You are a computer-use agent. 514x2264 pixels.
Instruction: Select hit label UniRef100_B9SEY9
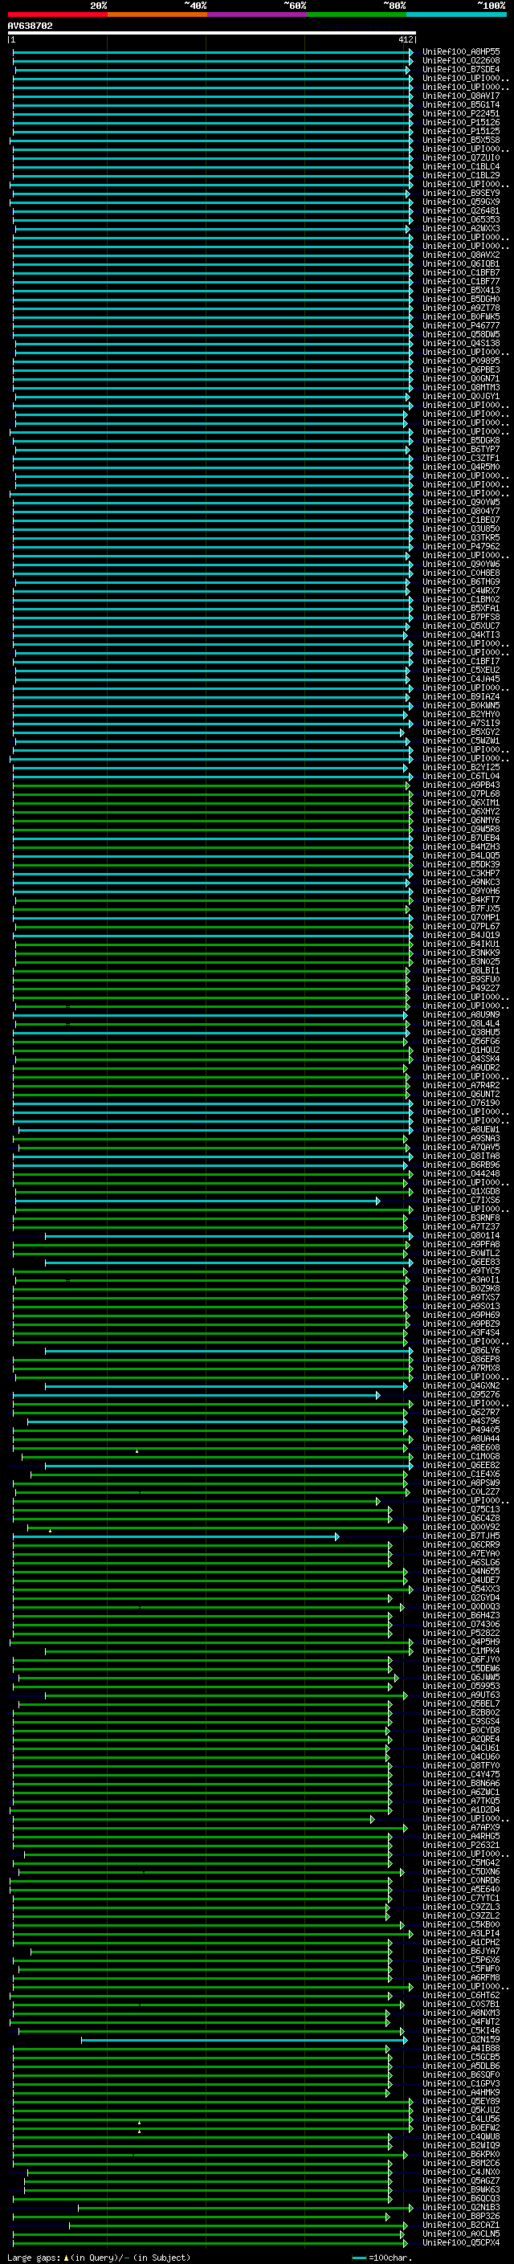461,194
